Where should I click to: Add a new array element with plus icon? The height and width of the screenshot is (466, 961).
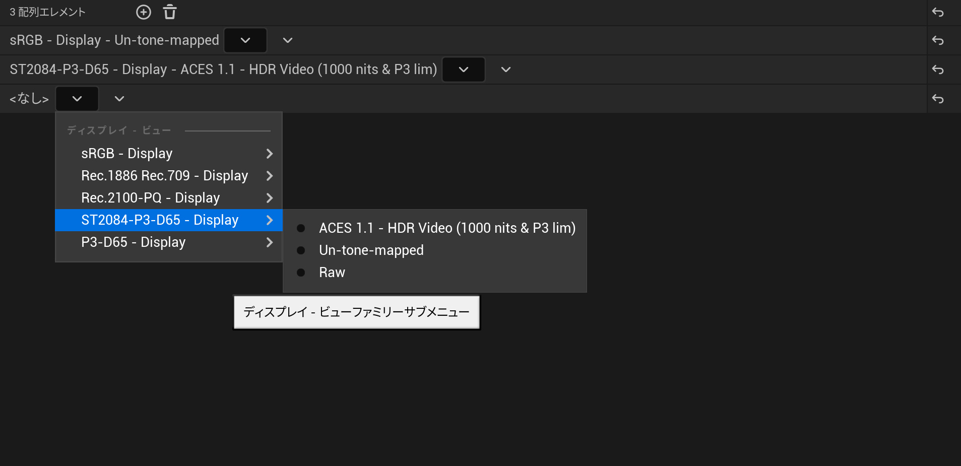[144, 12]
